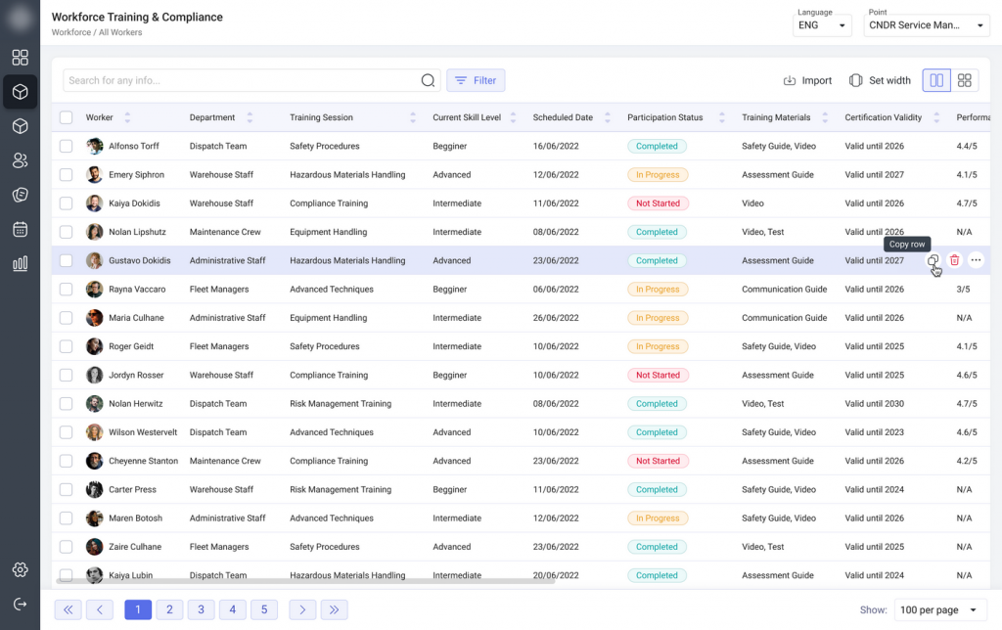Screen dimensions: 1002x630
Task: Open the three-dot menu on Gustavo Dokidis row
Action: point(976,260)
